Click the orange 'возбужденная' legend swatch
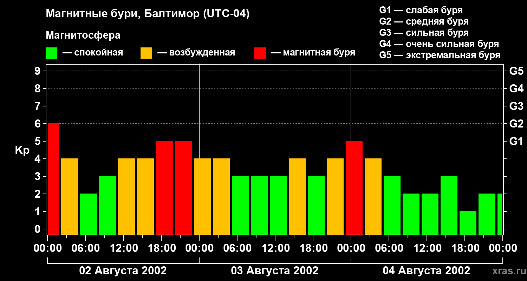The width and height of the screenshot is (527, 281). [146, 53]
